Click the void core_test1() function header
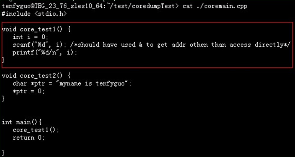Viewport: 295px width, 157px height. click(x=36, y=29)
